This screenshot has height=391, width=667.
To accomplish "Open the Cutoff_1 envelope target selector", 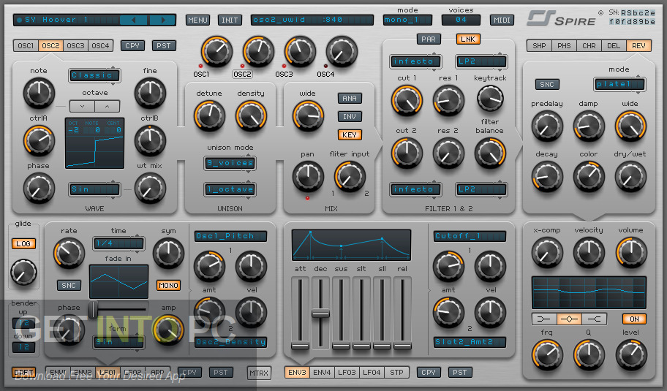I will (x=470, y=236).
